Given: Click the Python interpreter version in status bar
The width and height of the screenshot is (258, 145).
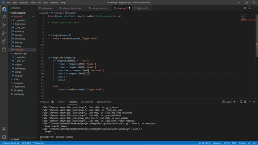Looking at the screenshot, I should point(11,143).
